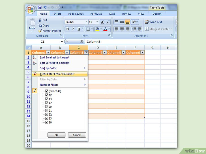Click Merge & Center
Screen dimensions: 206x154
click(x=158, y=29)
